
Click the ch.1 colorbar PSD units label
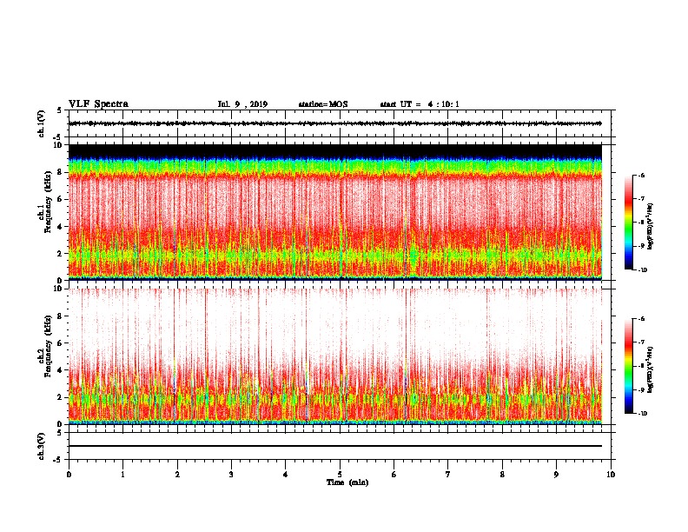[x=650, y=227]
